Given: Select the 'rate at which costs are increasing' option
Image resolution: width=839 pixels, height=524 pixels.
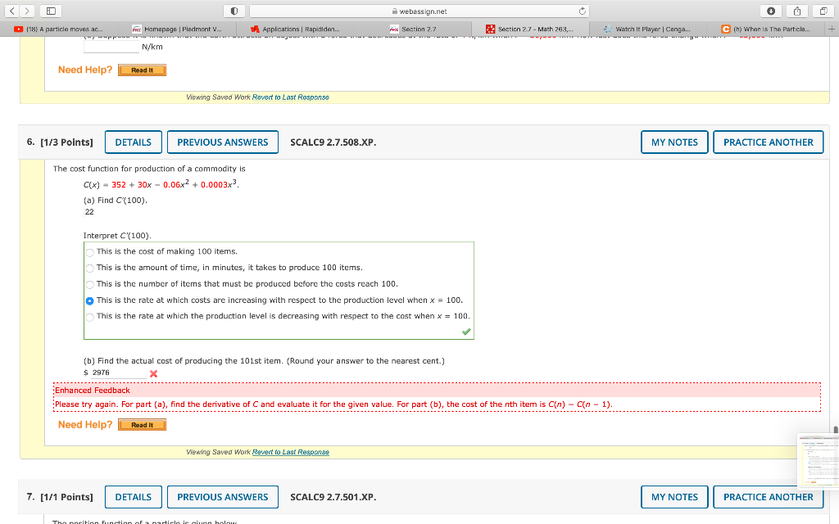Looking at the screenshot, I should 89,300.
